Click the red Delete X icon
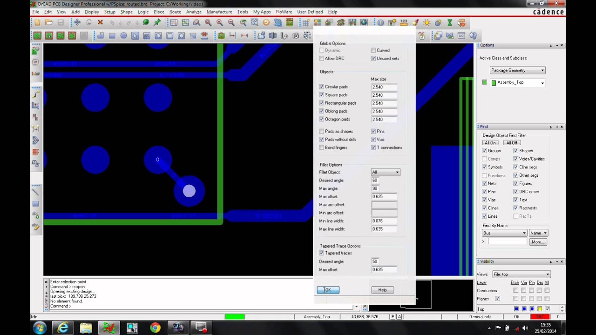Image resolution: width=596 pixels, height=335 pixels. pyautogui.click(x=100, y=22)
